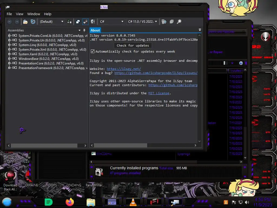277x208 pixels.
Task: Expand the System.Private.Uri assembly node
Action: pyautogui.click(x=9, y=40)
